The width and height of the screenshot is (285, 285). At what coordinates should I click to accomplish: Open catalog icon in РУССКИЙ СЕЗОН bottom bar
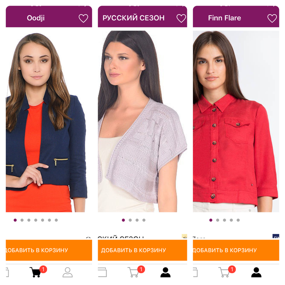click(x=102, y=272)
